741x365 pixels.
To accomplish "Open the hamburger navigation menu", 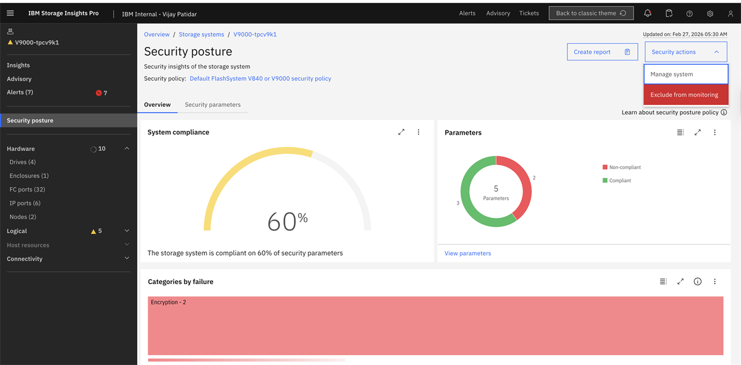I will (10, 13).
